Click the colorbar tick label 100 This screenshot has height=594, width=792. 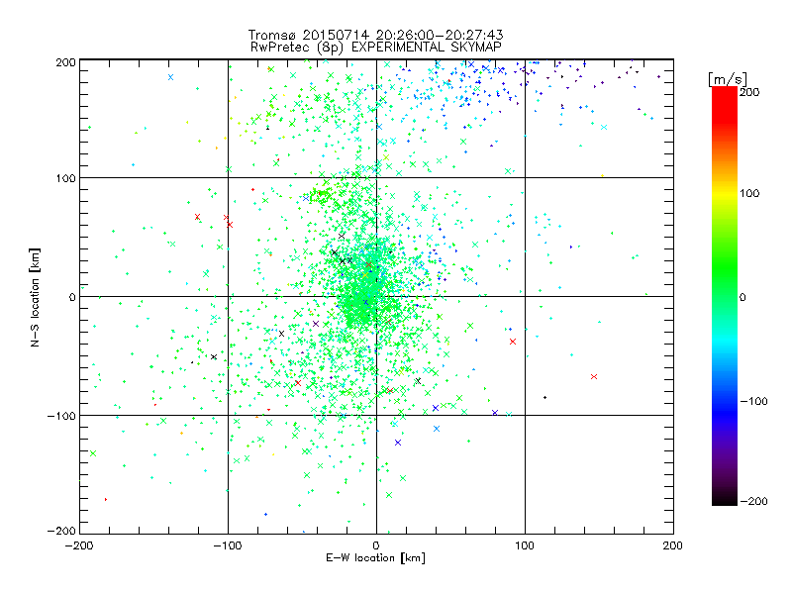pos(749,193)
